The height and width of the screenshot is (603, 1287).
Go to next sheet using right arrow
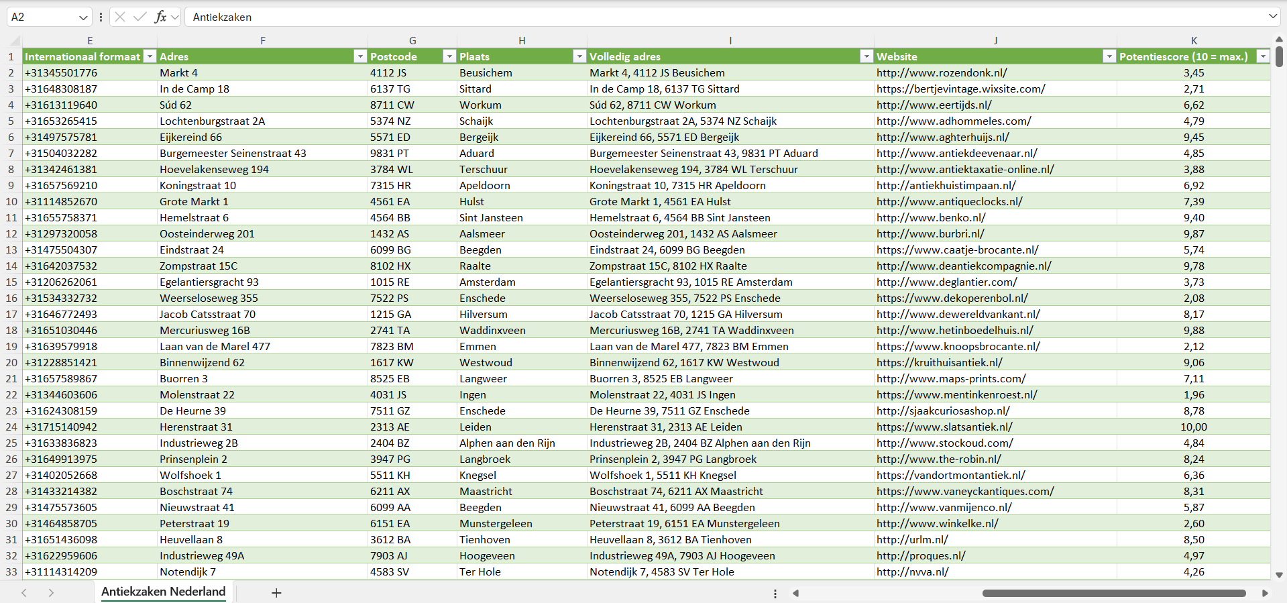click(51, 593)
